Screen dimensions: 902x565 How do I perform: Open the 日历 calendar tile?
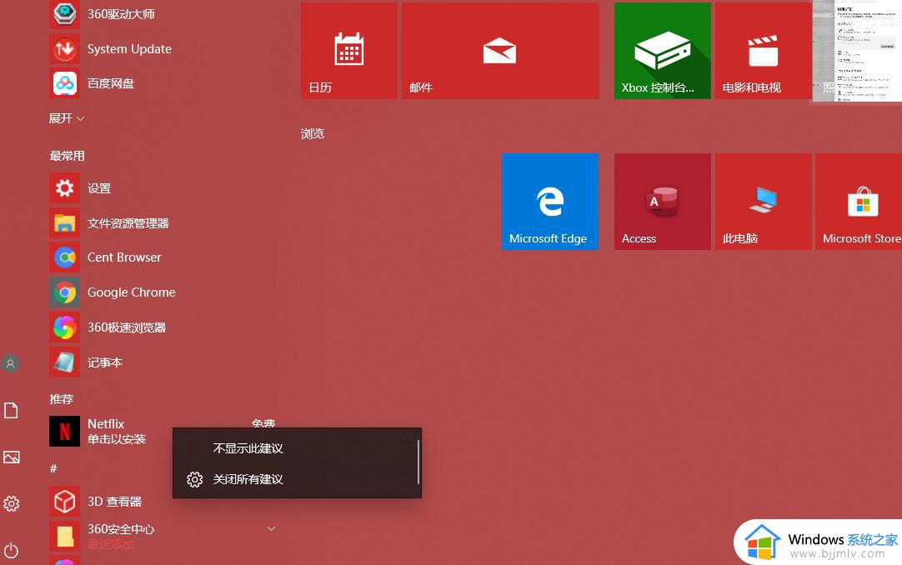[348, 51]
